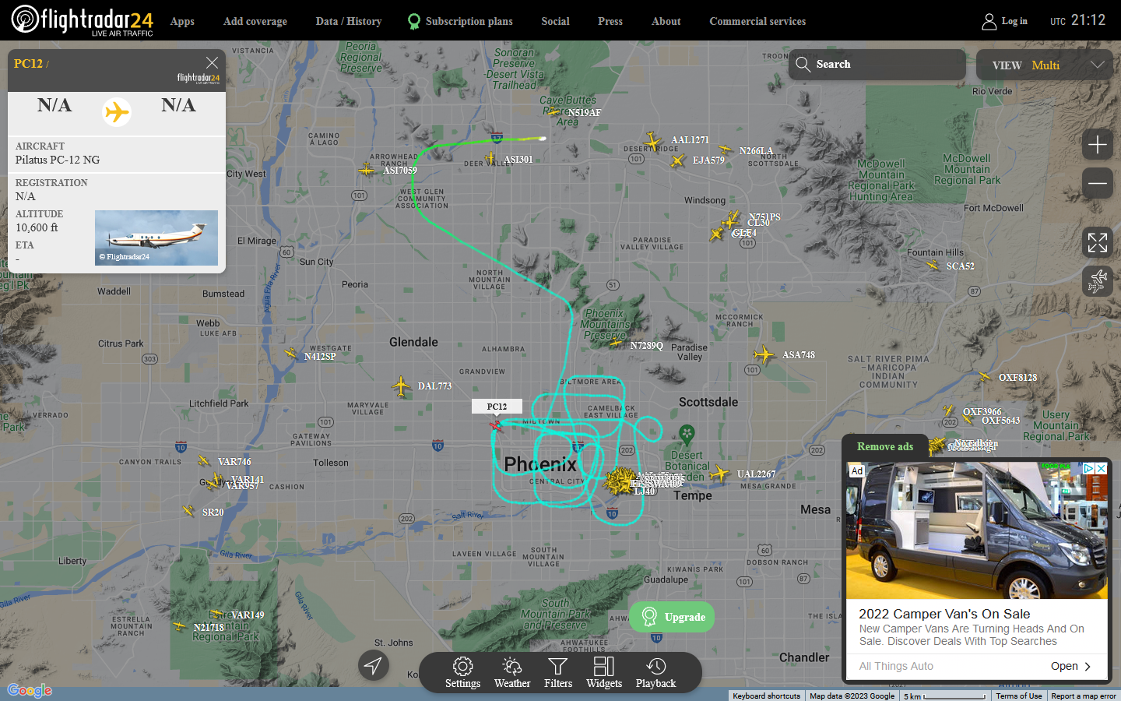The height and width of the screenshot is (701, 1121).
Task: Click Desert Botanical Garden map pin
Action: [687, 434]
